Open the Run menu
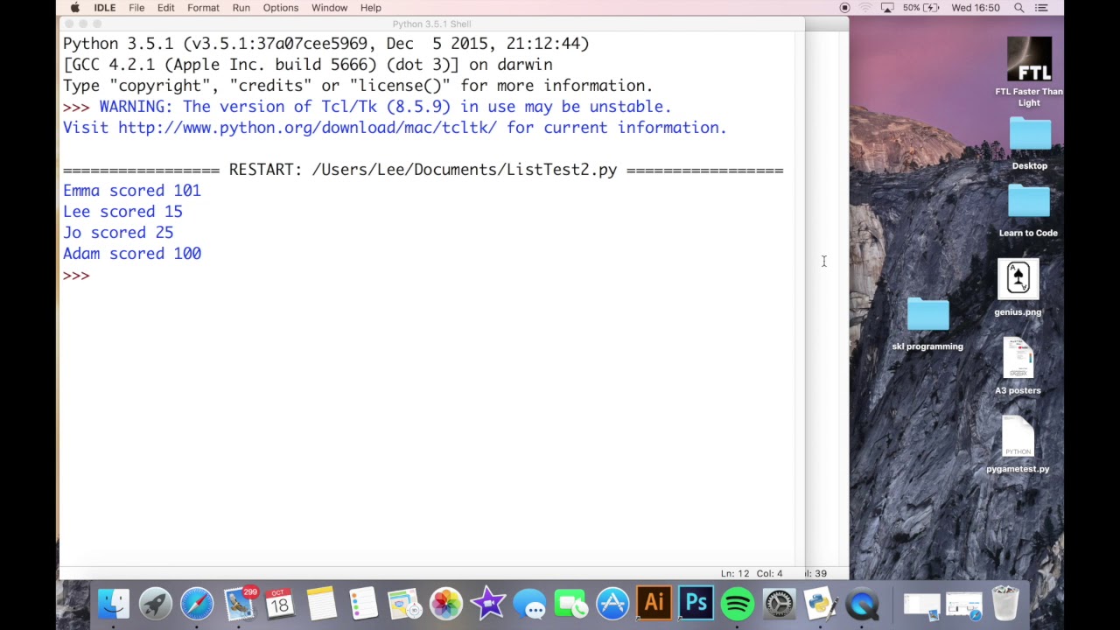 tap(241, 8)
